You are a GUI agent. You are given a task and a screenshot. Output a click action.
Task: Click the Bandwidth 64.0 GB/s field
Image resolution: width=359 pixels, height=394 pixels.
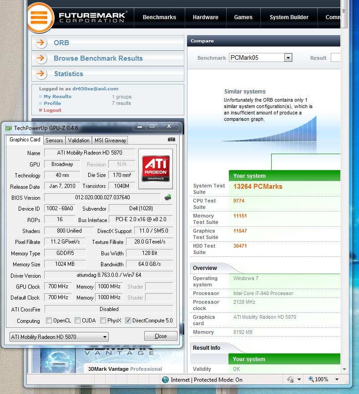(x=150, y=264)
